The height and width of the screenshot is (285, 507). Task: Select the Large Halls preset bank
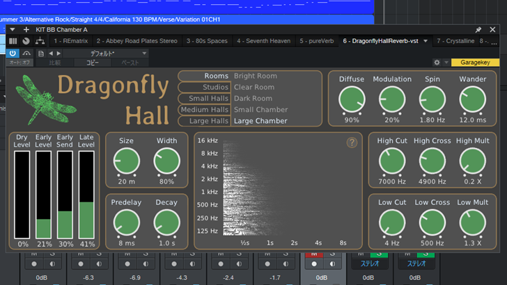204,121
